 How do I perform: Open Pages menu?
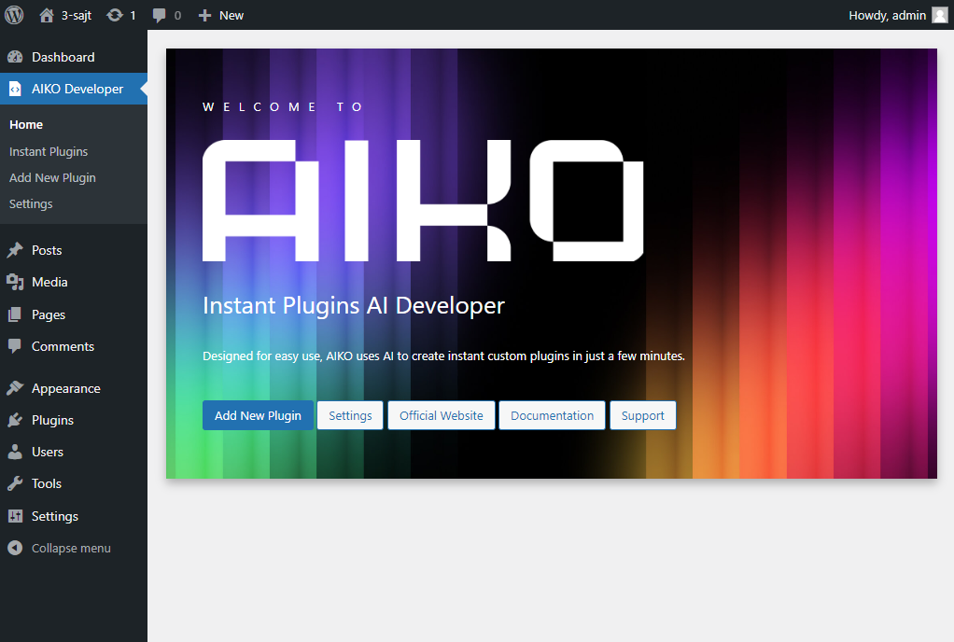point(48,314)
